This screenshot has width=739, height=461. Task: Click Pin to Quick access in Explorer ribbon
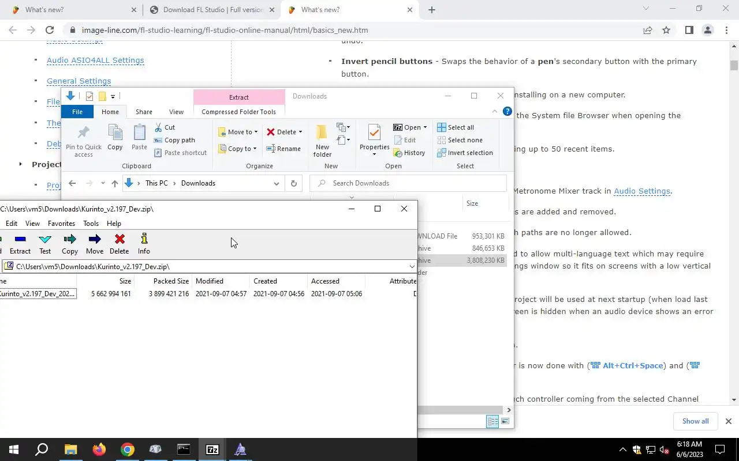[x=84, y=141]
